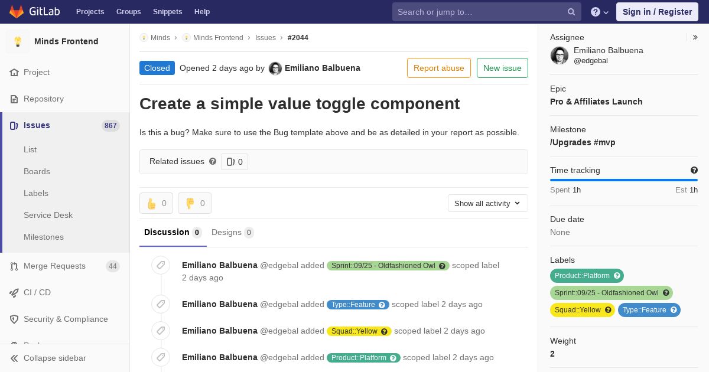Click the Minds Frontend sidebar title

(x=66, y=41)
